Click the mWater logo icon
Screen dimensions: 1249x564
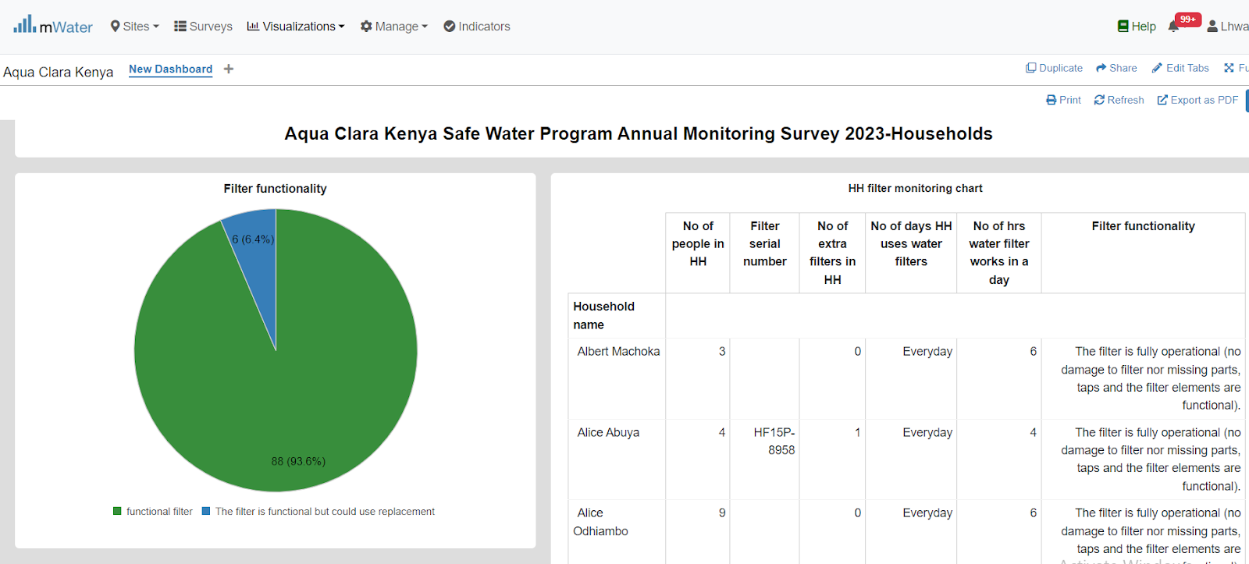(24, 25)
